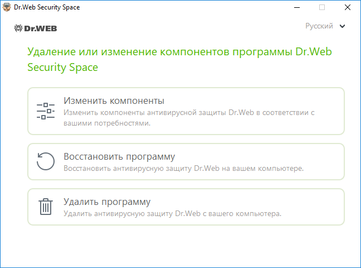Choose Восстановить программу option

point(186,161)
